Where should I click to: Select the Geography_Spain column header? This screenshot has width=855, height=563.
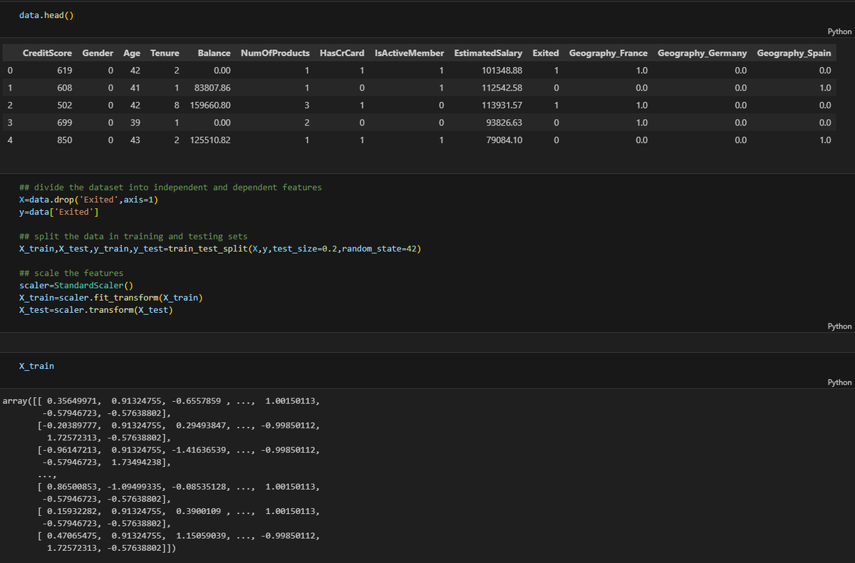click(794, 53)
